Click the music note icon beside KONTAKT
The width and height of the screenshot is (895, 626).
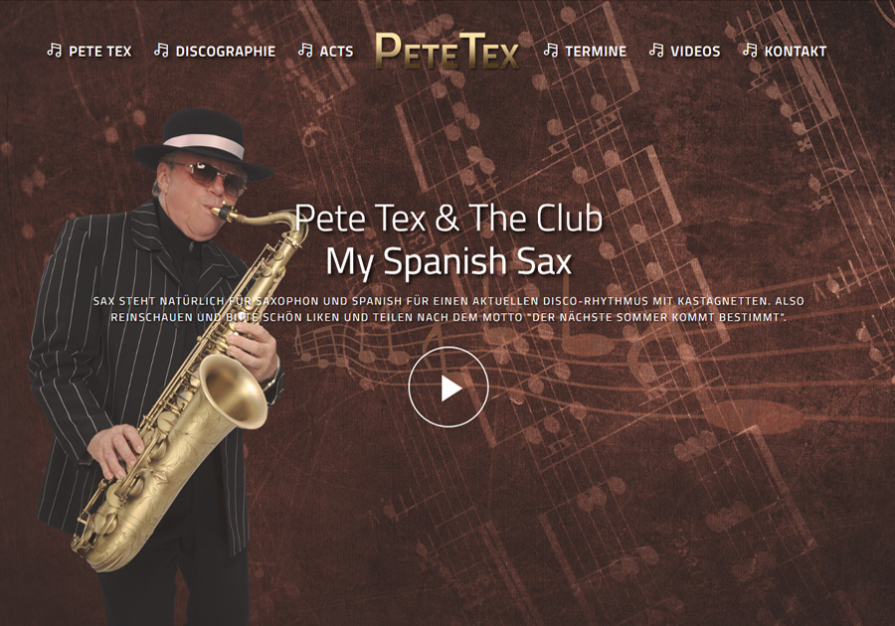coord(750,50)
